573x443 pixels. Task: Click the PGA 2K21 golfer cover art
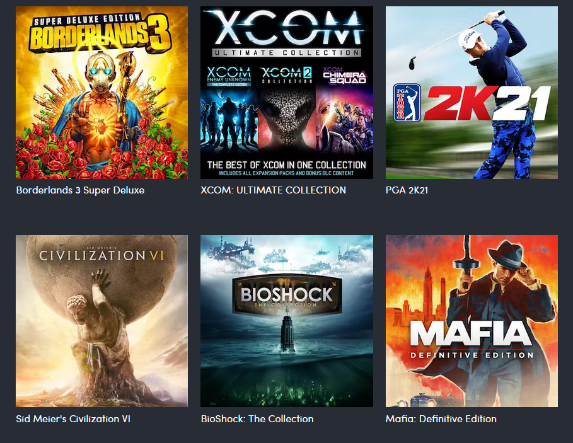click(x=472, y=93)
